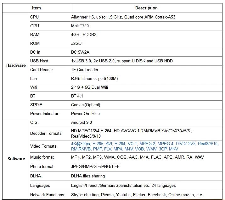The height and width of the screenshot is (200, 225).
Task: Click the 'ROM' row label
Action: (35, 43)
